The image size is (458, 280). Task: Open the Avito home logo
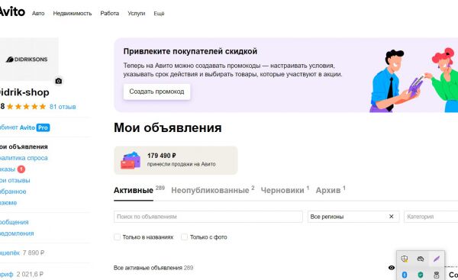[x=12, y=12]
